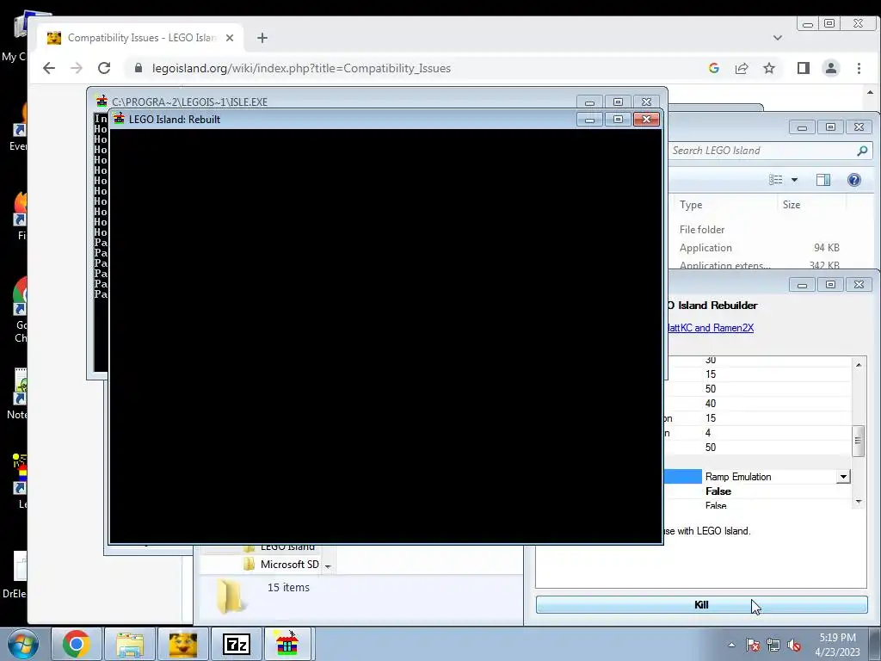Open Explorer help
This screenshot has width=881, height=661.
(x=854, y=180)
